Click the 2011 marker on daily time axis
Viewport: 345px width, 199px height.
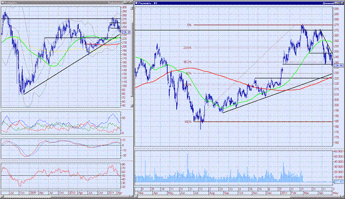point(284,193)
